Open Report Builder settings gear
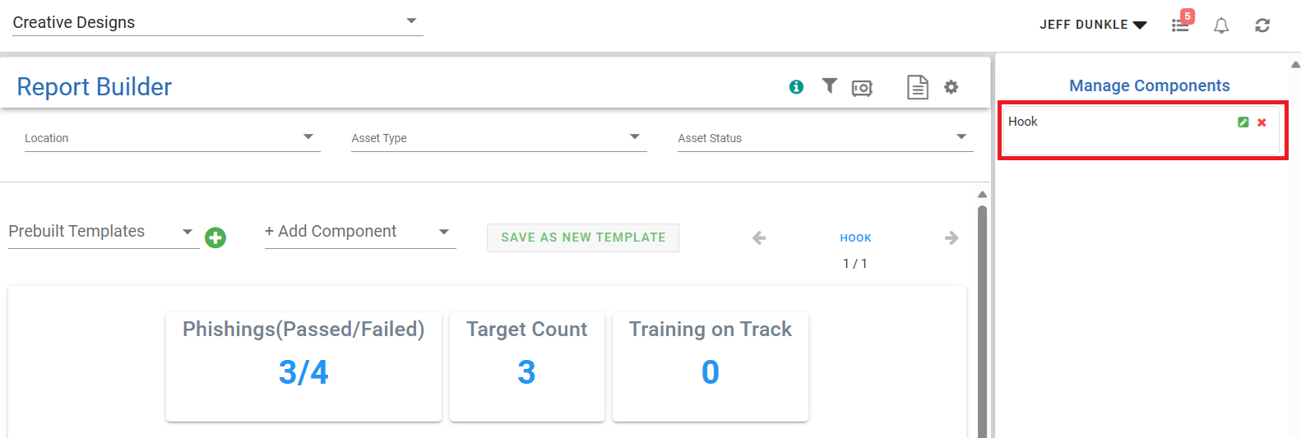The width and height of the screenshot is (1301, 438). click(951, 87)
